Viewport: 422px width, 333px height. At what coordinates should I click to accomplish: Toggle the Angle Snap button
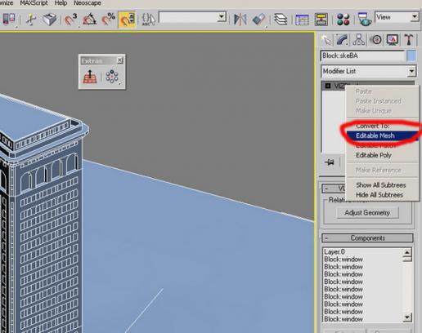(x=89, y=19)
